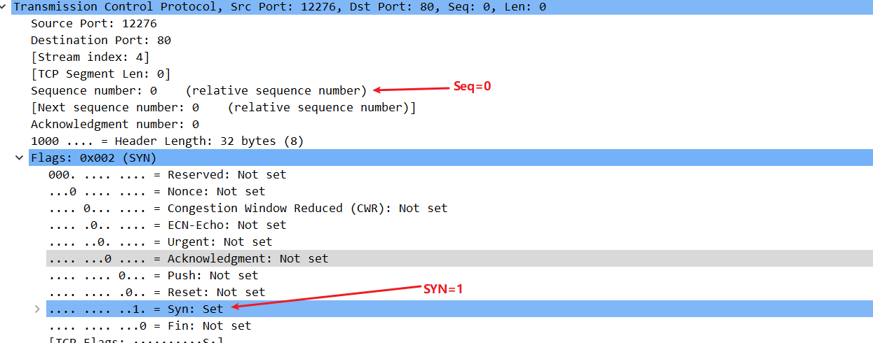
Task: Select the Destination Port: 80 field
Action: click(x=101, y=40)
